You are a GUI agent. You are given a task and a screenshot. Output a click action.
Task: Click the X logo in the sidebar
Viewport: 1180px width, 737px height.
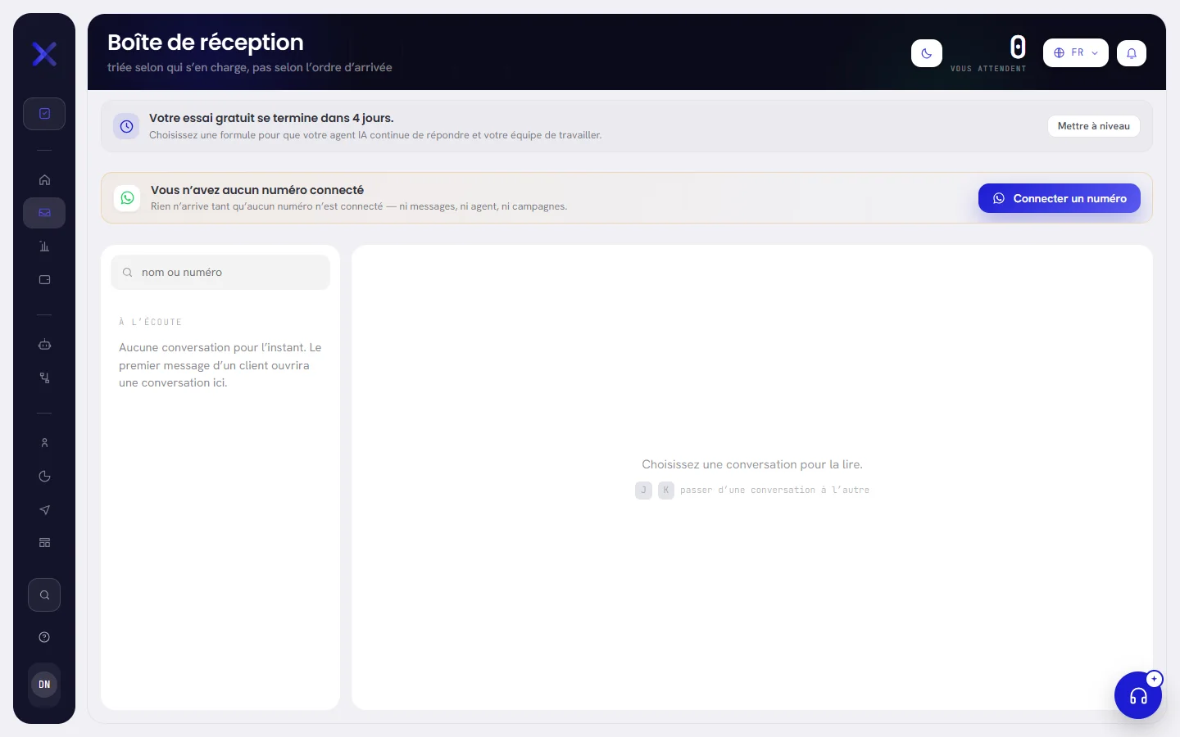pyautogui.click(x=44, y=54)
